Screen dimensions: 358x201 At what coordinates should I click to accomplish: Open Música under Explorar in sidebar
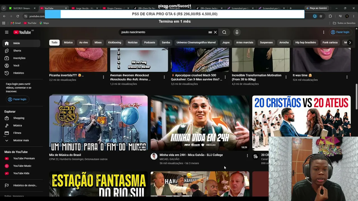21,125
